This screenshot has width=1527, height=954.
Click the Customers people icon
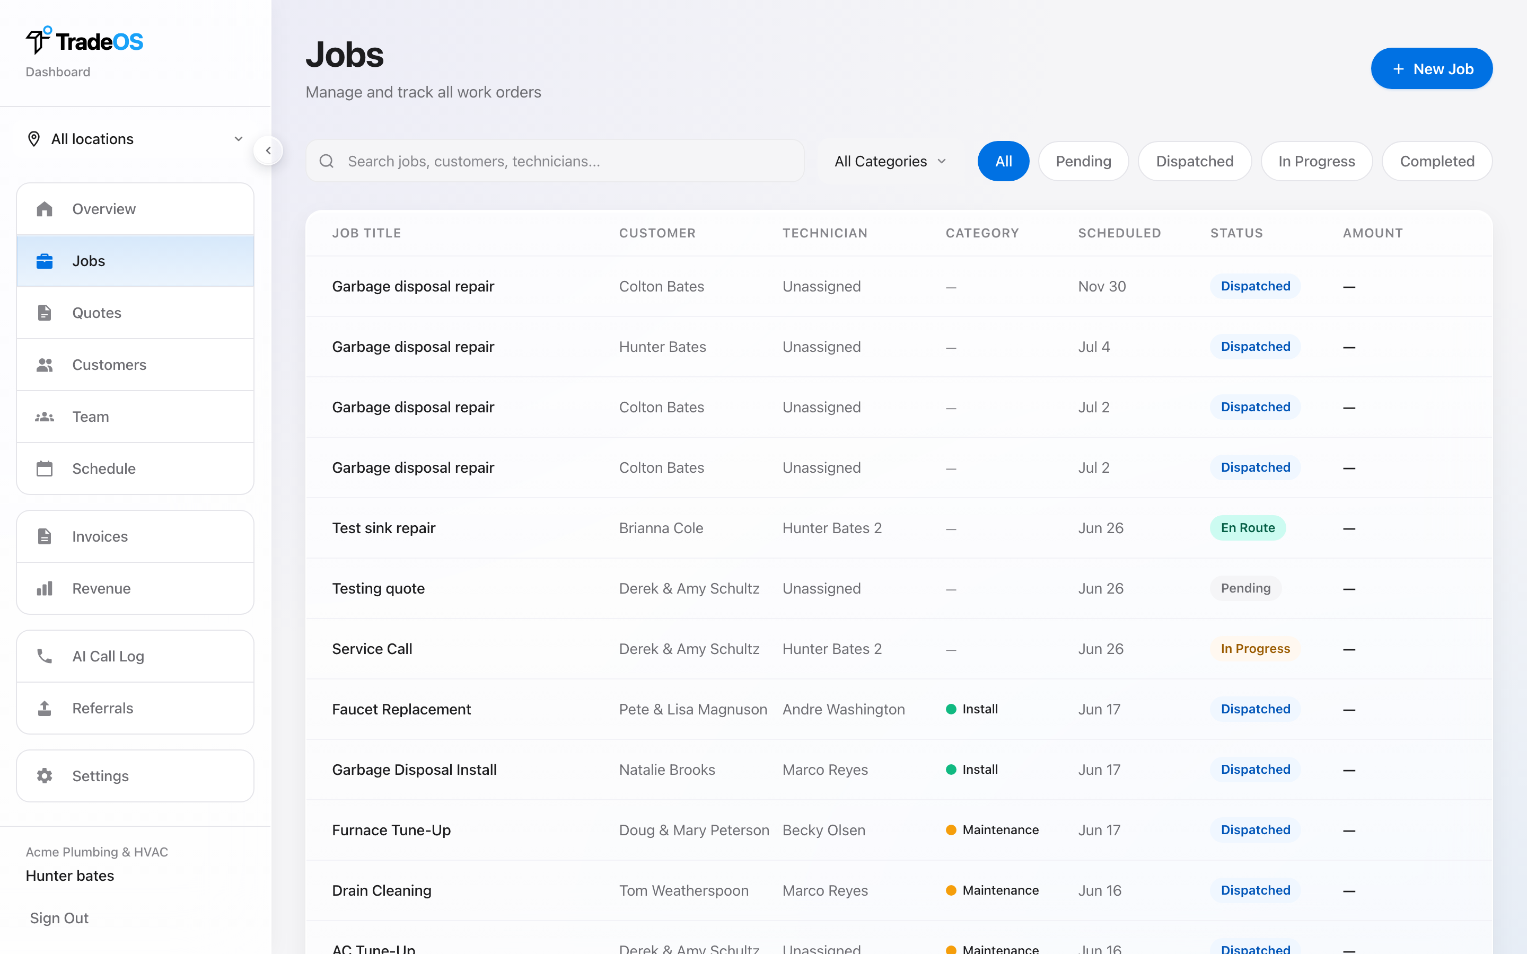click(44, 365)
